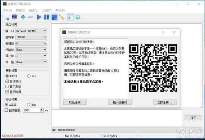
Task: Expand the 波特率 115200 dropdown
Action: [31, 37]
